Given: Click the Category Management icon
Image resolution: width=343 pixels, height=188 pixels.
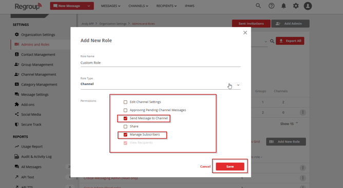Looking at the screenshot, I should 16,85.
